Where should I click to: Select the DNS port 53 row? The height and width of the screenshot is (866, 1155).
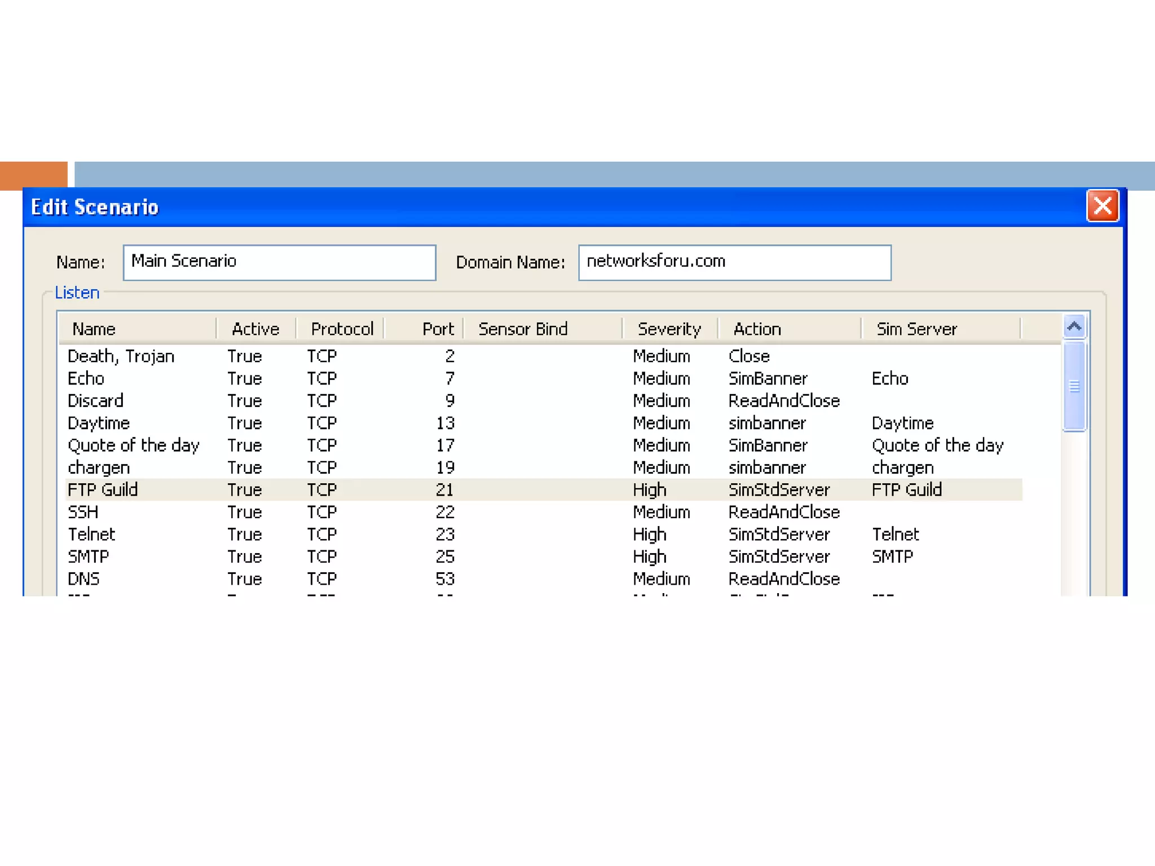(x=83, y=579)
